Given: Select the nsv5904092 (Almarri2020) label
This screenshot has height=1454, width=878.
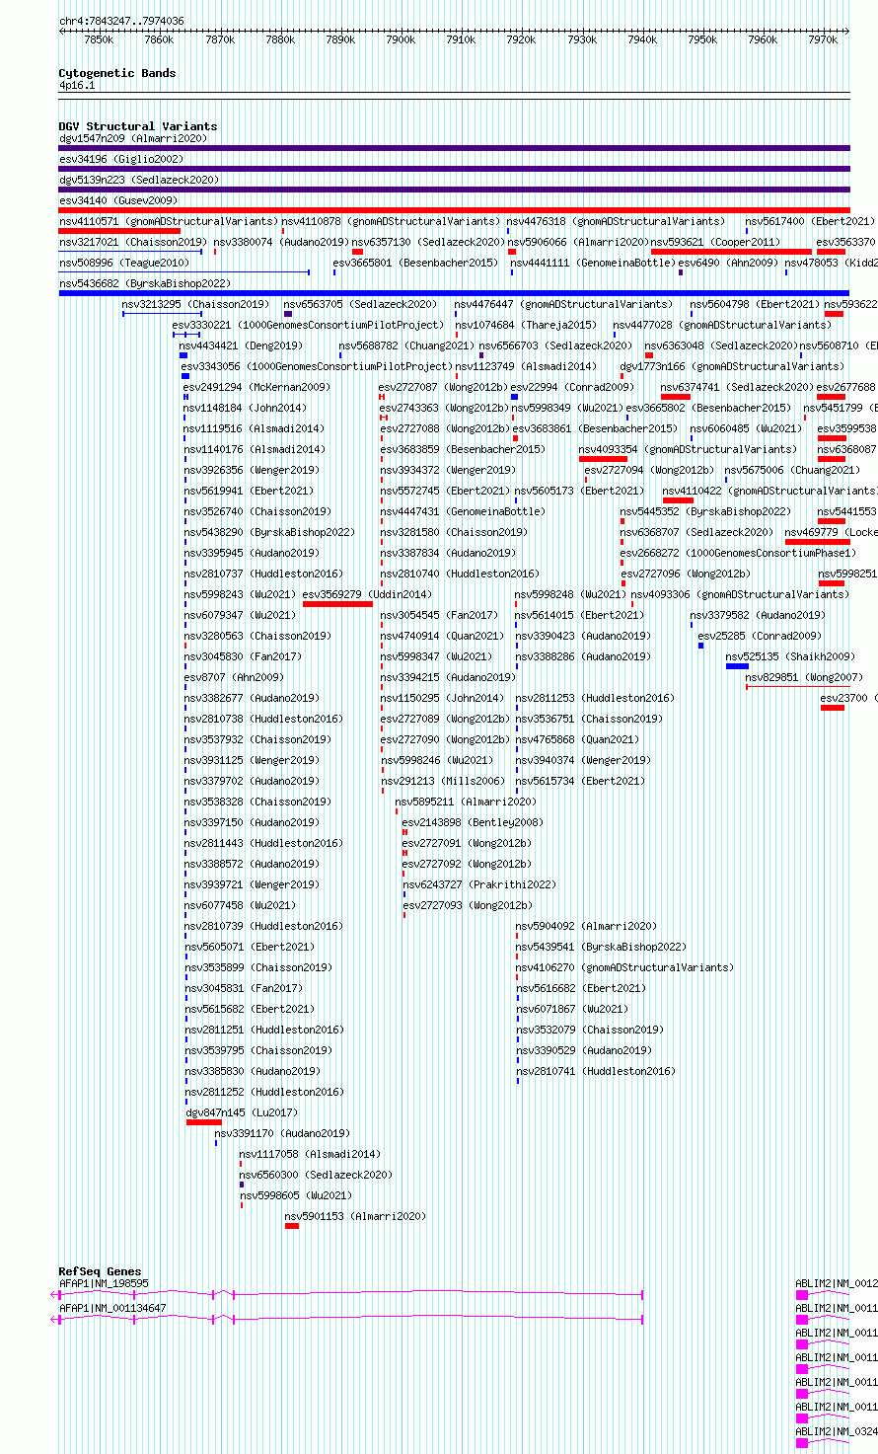Looking at the screenshot, I should (x=586, y=926).
